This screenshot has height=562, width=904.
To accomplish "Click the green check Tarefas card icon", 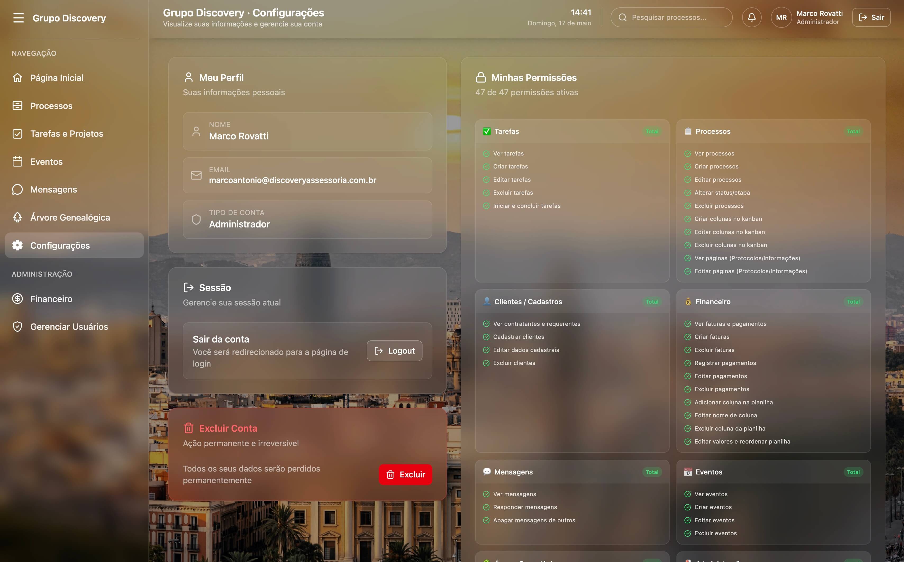I will click(487, 131).
